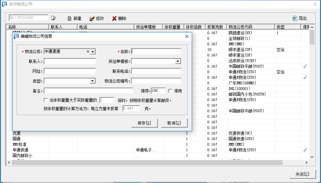Click the 类型 column header

288,27
